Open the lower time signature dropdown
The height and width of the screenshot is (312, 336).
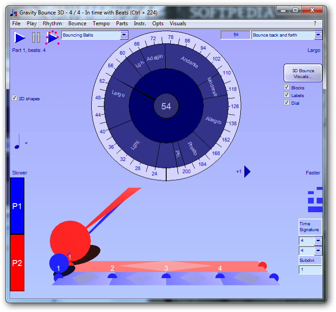318,251
